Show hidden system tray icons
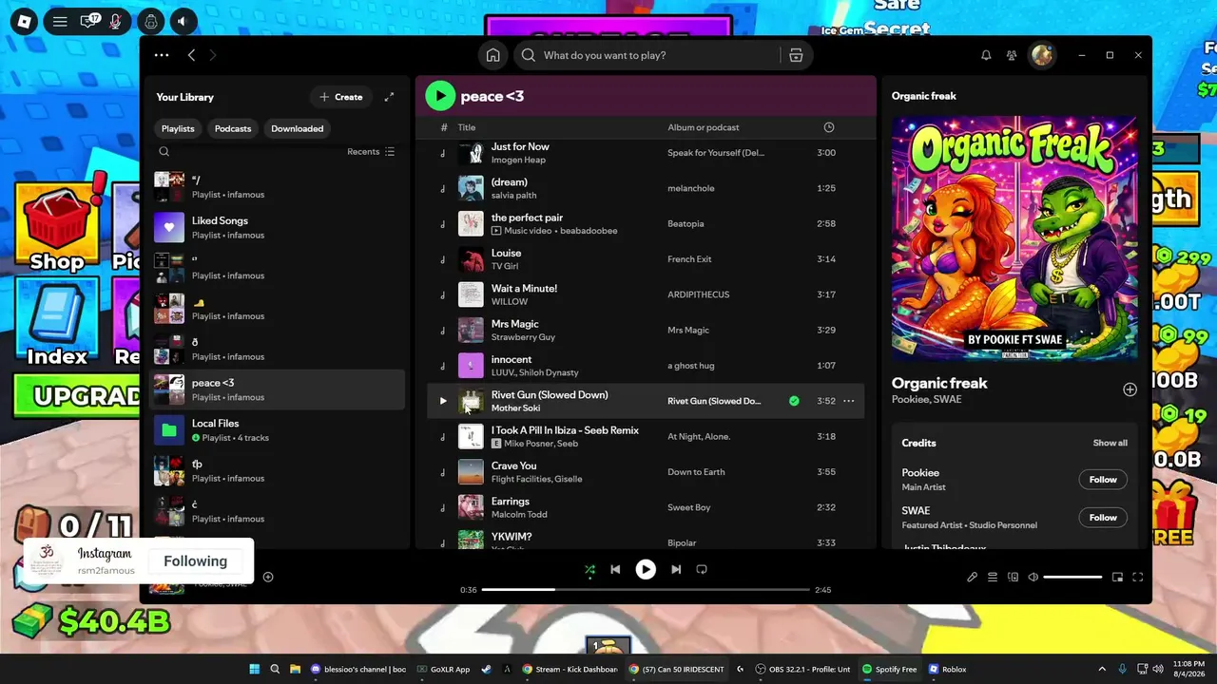 pos(1104,669)
